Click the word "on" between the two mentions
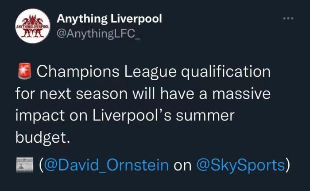The image size is (310, 191). click(182, 165)
